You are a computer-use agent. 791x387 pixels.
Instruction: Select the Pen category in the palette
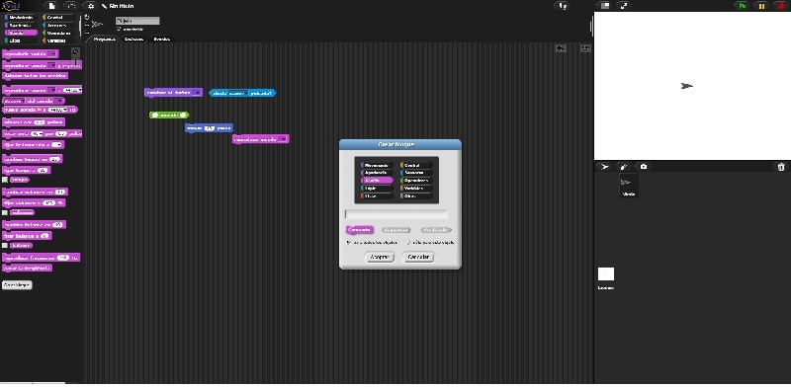point(21,40)
